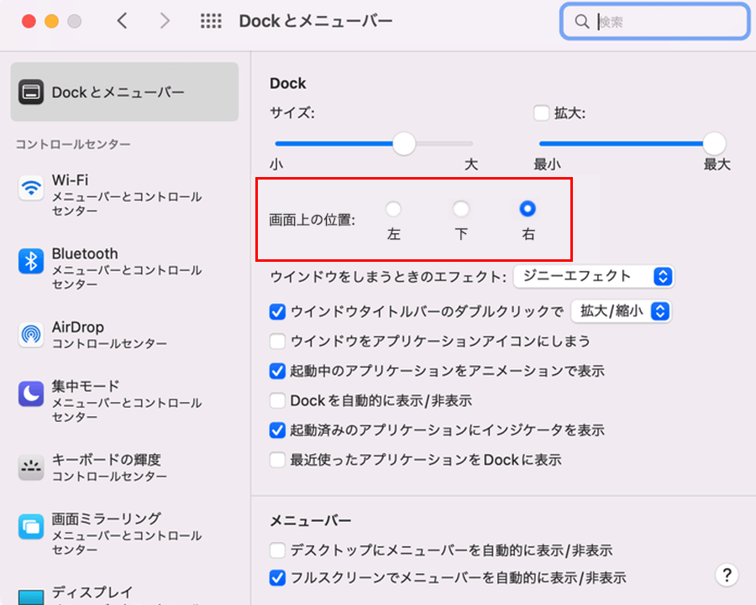The image size is (756, 605).
Task: Check Dock を自動的に表示/非表示
Action: coord(277,400)
